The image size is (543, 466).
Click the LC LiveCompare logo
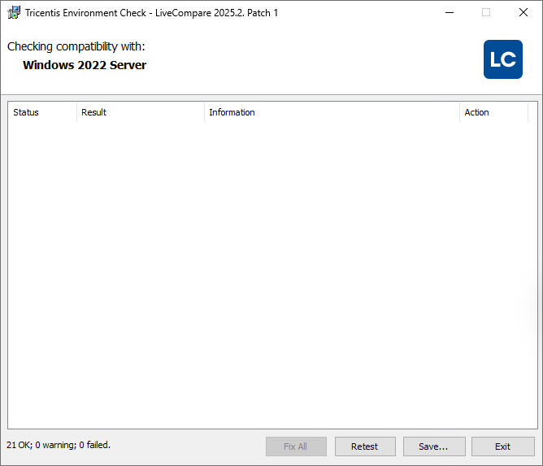(x=503, y=59)
